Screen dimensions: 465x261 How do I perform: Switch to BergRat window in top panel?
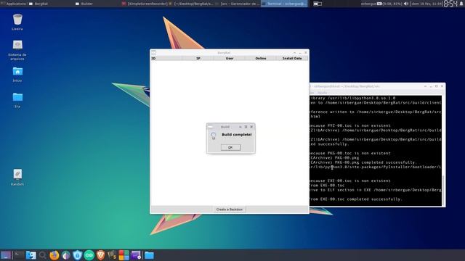(39, 4)
